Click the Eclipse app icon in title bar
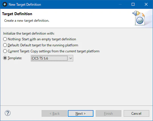The width and height of the screenshot is (153, 121). (x=5, y=4)
